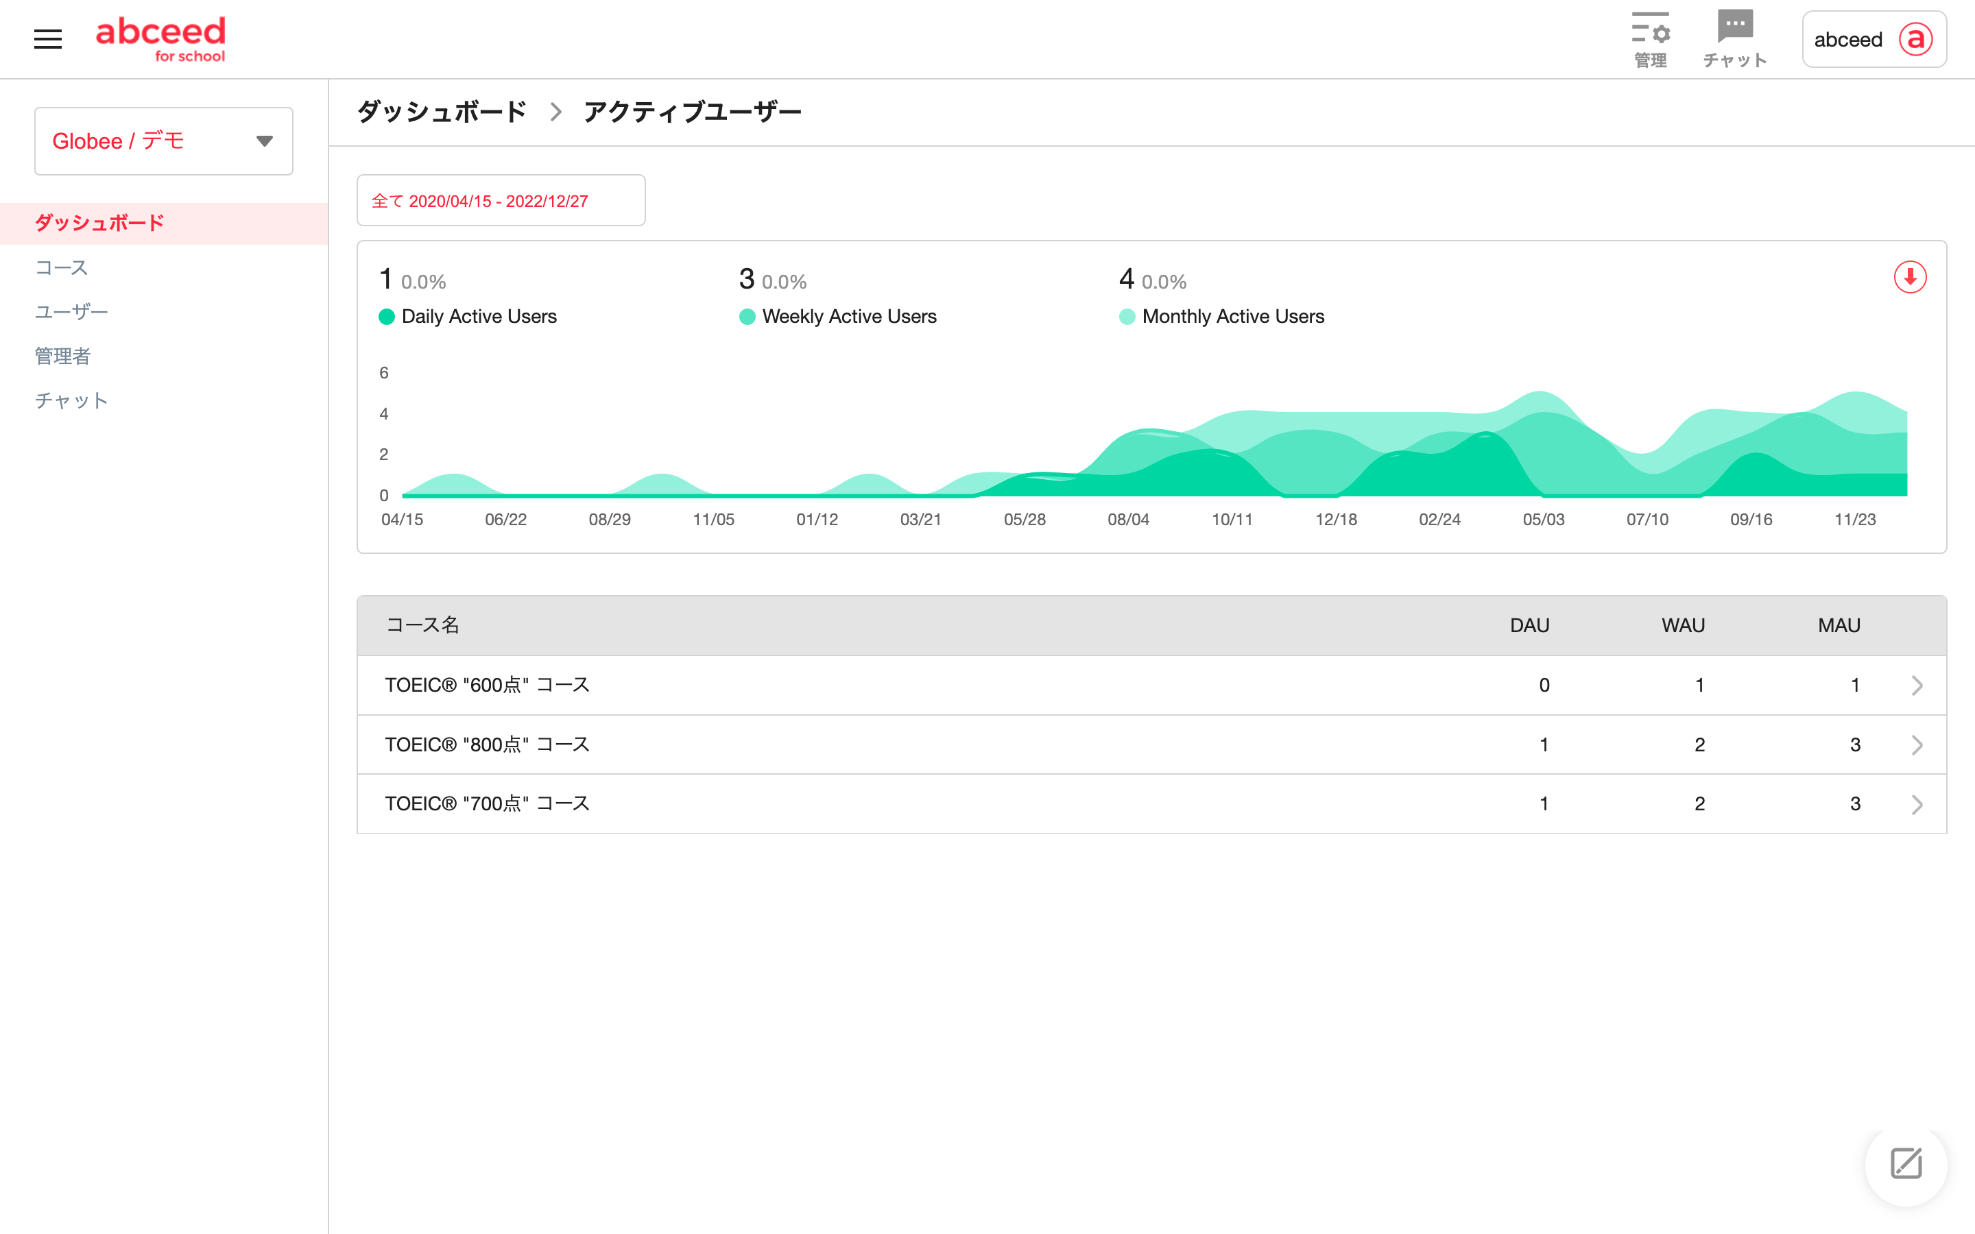Toggle Daily Active Users legend
Image resolution: width=1975 pixels, height=1234 pixels.
click(x=479, y=317)
